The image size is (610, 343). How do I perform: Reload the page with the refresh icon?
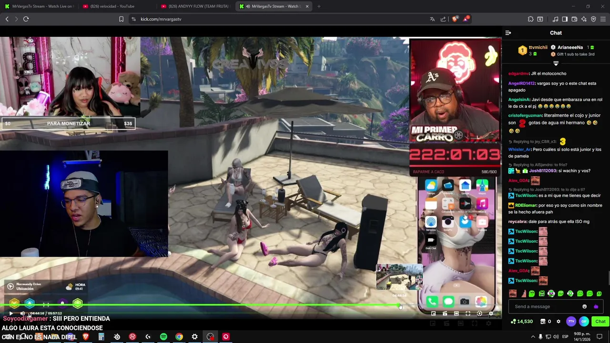[x=26, y=19]
